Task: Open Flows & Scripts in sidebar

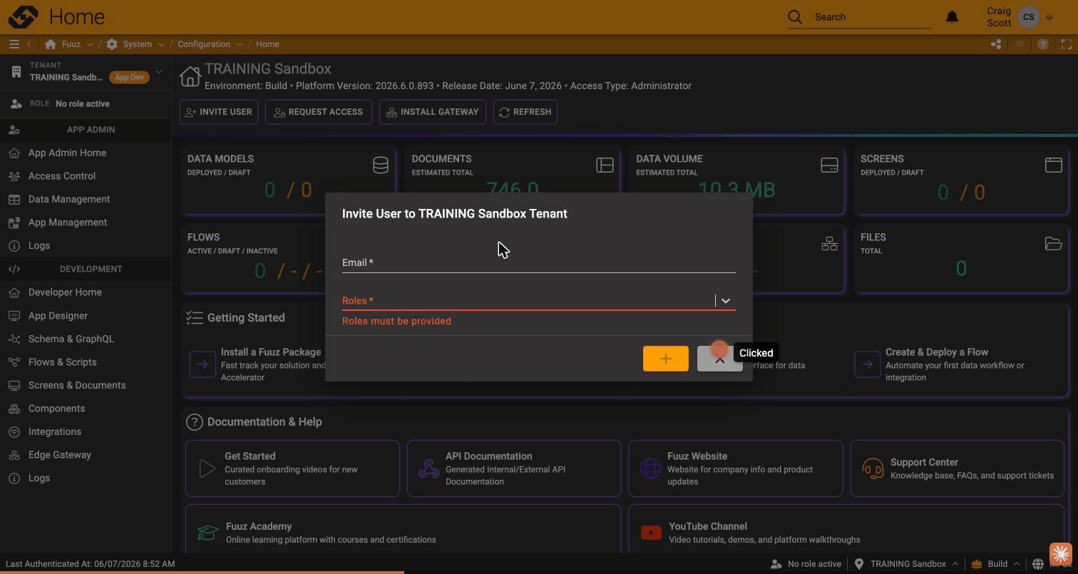Action: point(62,362)
